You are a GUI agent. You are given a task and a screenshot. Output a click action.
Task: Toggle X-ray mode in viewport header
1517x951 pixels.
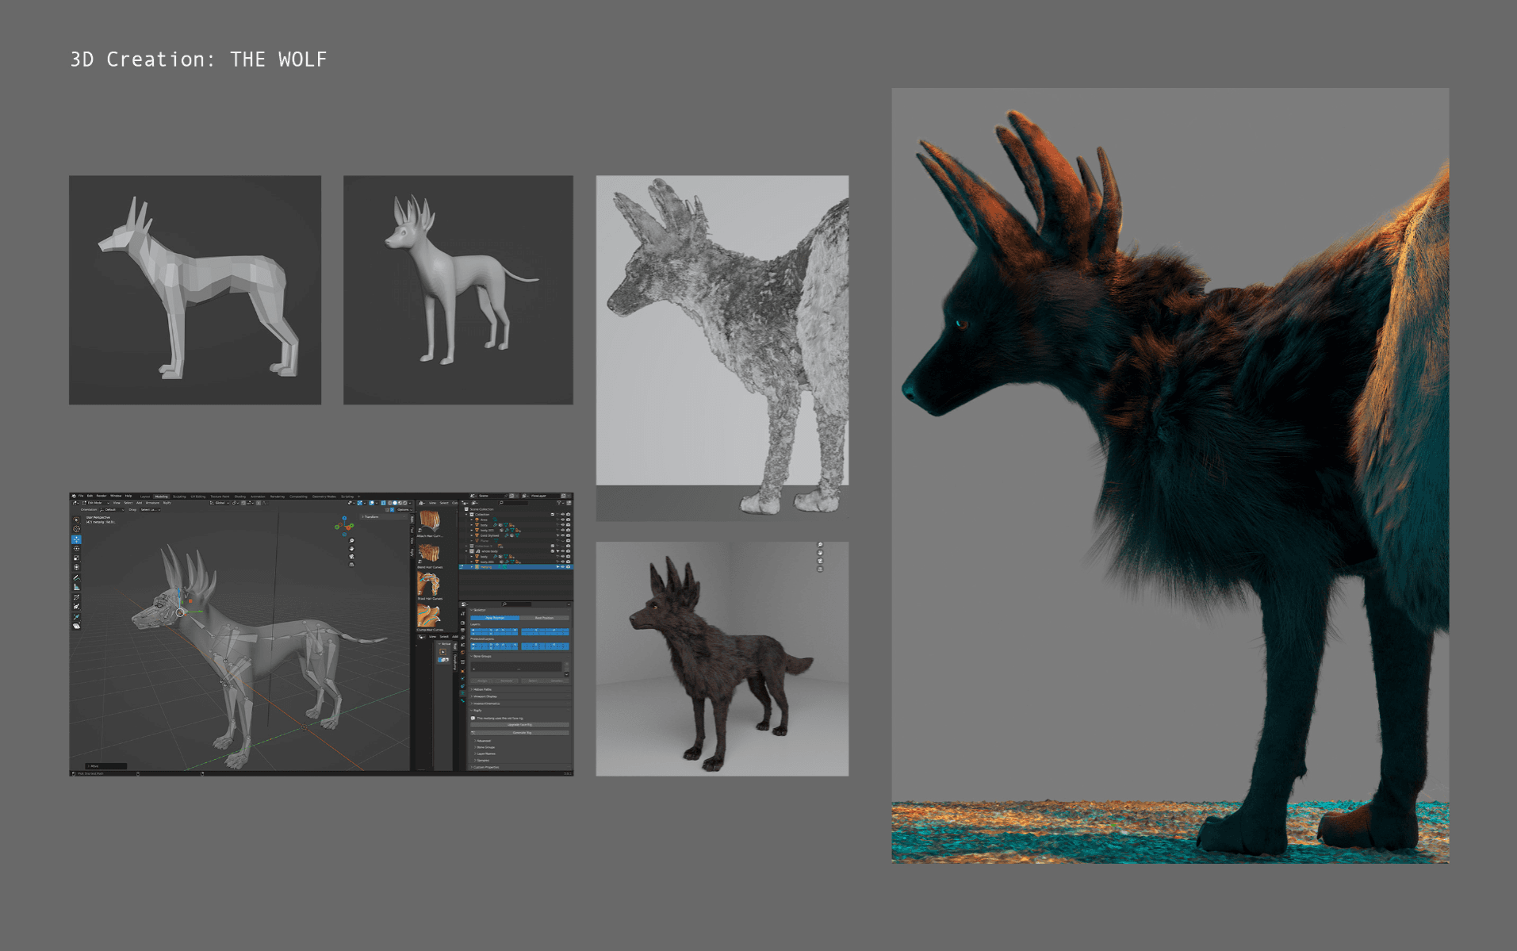pyautogui.click(x=383, y=503)
